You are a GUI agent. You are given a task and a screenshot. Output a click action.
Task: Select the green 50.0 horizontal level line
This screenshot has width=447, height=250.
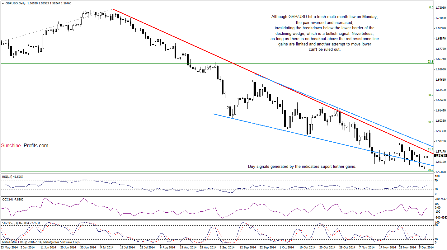(217, 124)
